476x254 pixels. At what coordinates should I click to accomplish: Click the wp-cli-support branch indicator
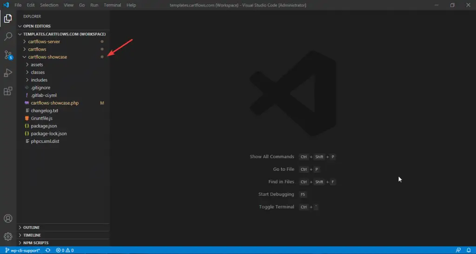point(22,250)
